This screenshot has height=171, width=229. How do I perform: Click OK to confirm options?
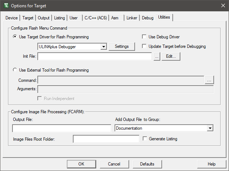[x=82, y=164]
